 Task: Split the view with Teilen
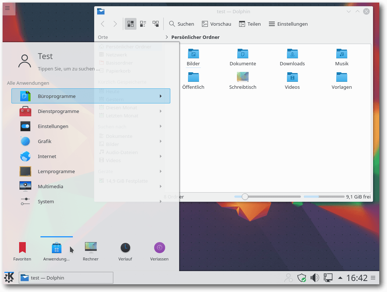(x=250, y=24)
